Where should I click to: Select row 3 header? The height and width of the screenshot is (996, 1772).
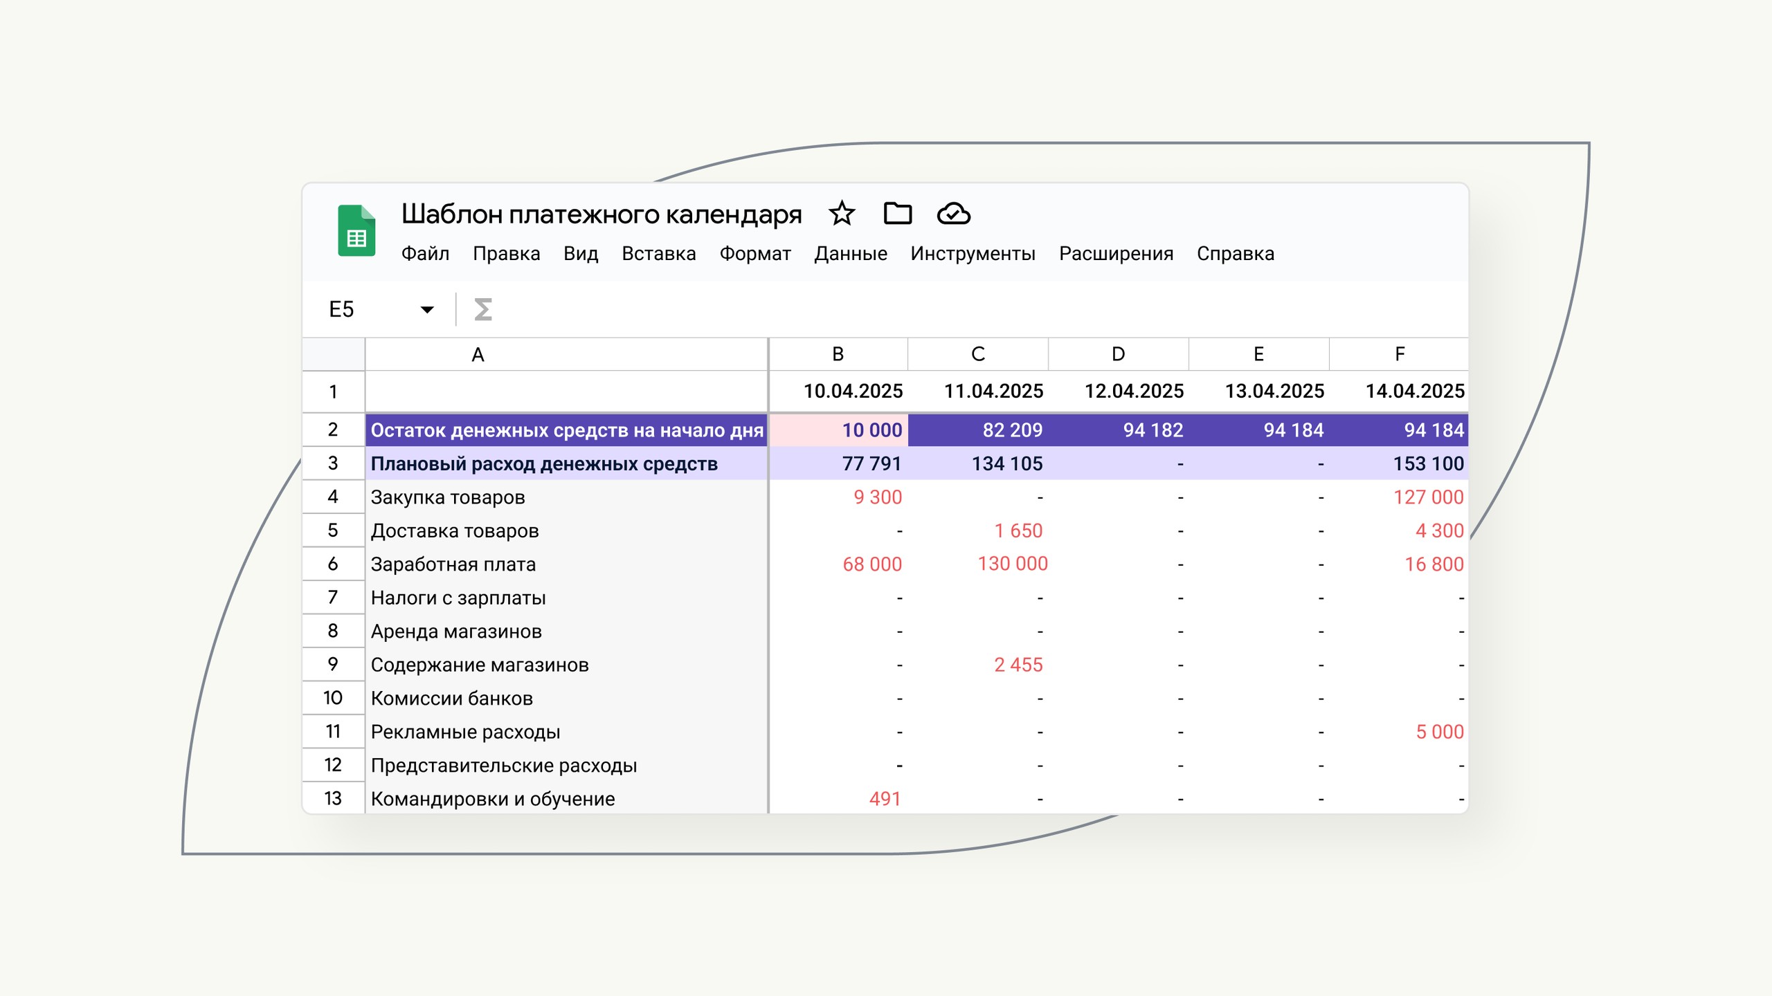[334, 463]
